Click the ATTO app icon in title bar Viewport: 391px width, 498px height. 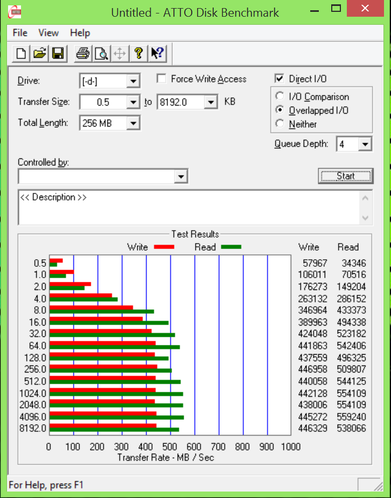(16, 12)
